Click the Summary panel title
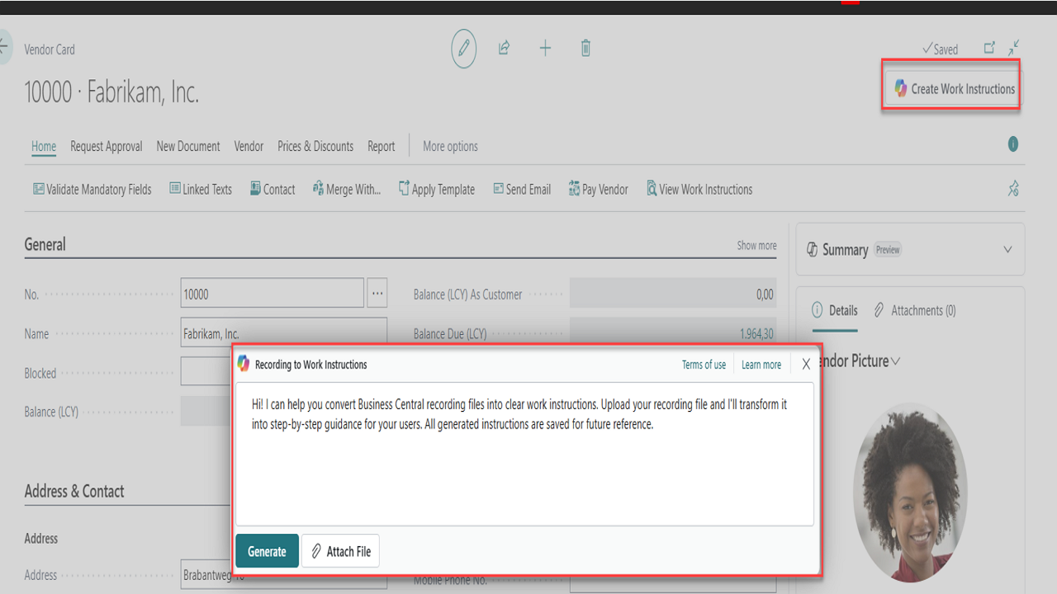 [x=845, y=249]
